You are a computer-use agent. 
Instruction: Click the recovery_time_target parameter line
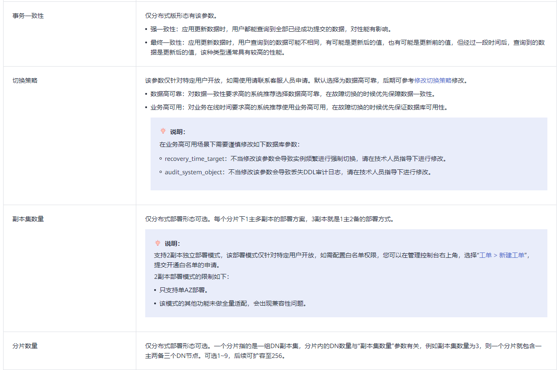coord(306,159)
